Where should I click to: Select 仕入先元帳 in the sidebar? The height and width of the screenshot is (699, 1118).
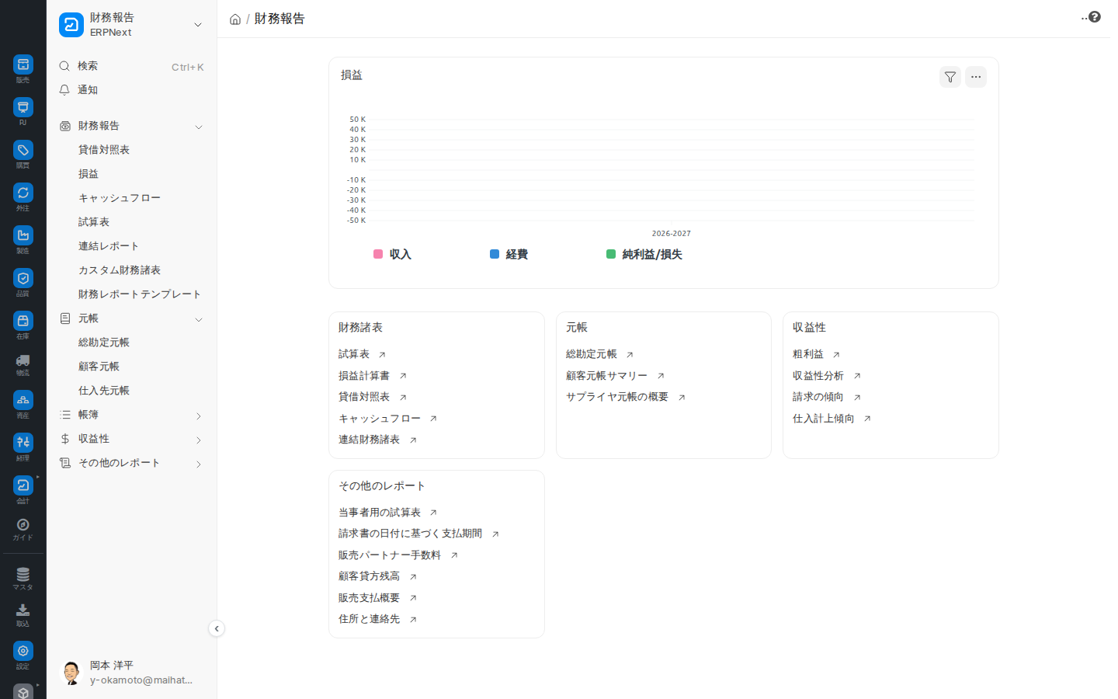(x=104, y=391)
